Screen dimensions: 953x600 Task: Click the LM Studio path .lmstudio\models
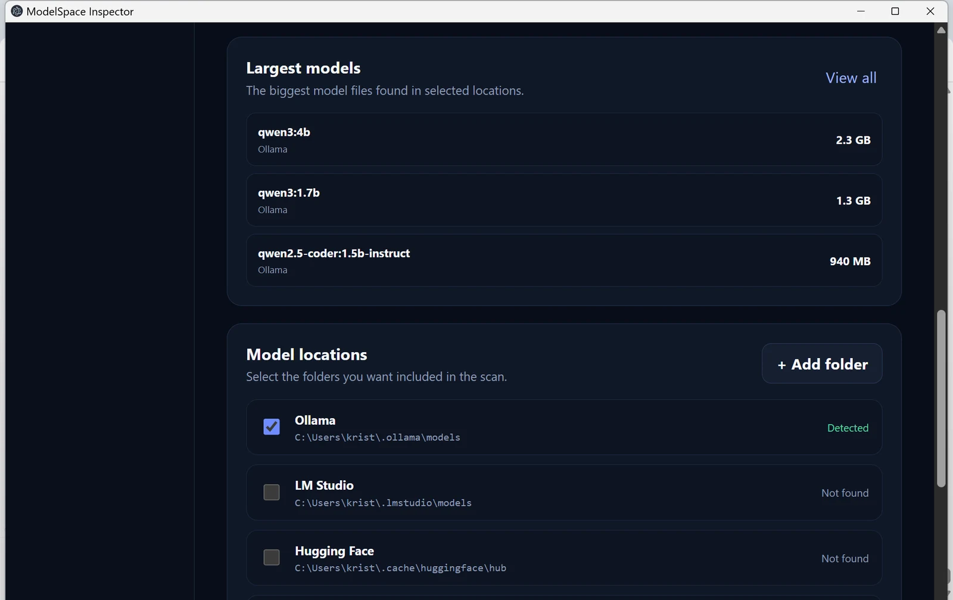(383, 503)
